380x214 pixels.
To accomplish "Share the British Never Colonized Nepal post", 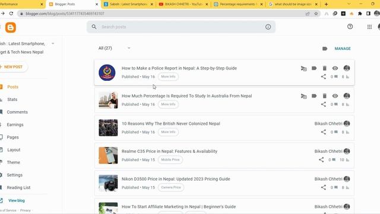I will (x=323, y=132).
